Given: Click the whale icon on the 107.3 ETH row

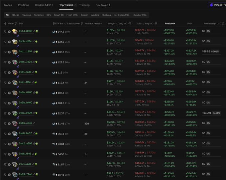Looking at the screenshot, I should pos(54,93).
